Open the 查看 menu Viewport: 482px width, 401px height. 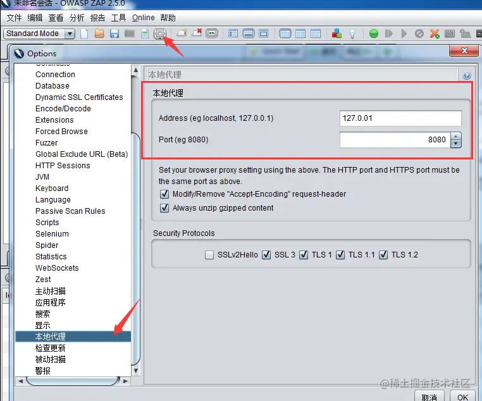[56, 18]
